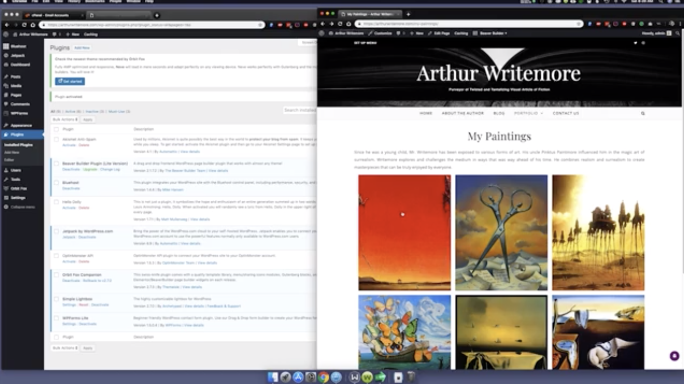Screen dimensions: 684x384
Task: Open Beaver Builder dropdown in admin bar
Action: pyautogui.click(x=492, y=33)
